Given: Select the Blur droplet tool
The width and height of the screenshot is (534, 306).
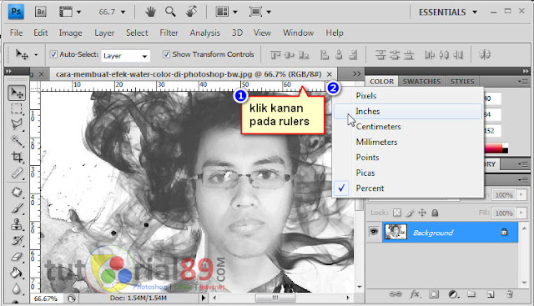Looking at the screenshot, I should pyautogui.click(x=17, y=289).
